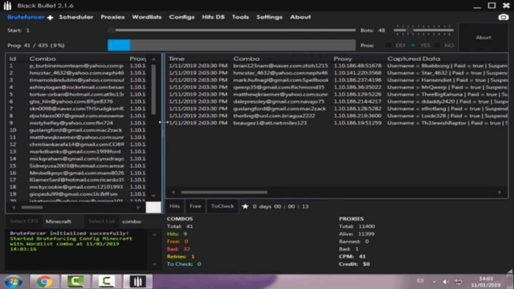The image size is (514, 289).
Task: Open the Hits DB section
Action: [x=213, y=17]
